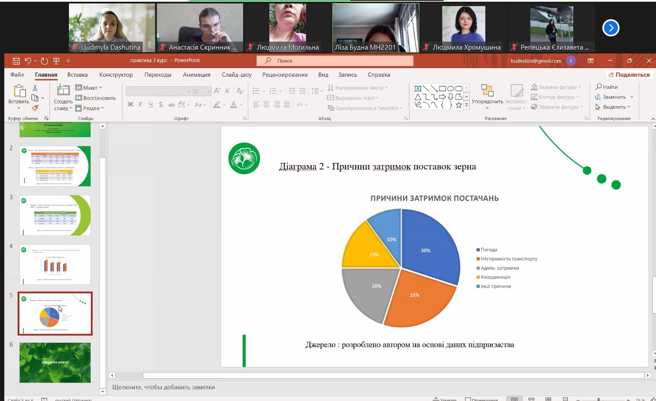Toggle italic formatting with the К button
Screen dimensions: 656x401
[x=141, y=104]
